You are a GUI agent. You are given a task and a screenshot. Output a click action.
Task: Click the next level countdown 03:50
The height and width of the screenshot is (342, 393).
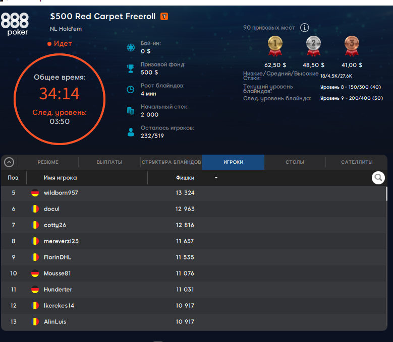point(60,121)
